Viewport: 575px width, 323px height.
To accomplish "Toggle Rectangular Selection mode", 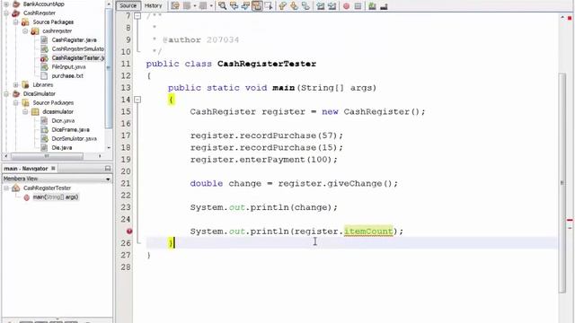I will 269,6.
